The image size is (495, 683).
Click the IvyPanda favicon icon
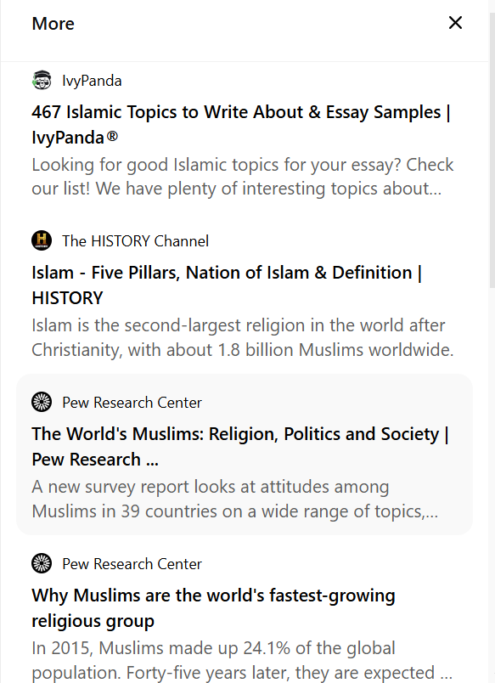pos(42,80)
